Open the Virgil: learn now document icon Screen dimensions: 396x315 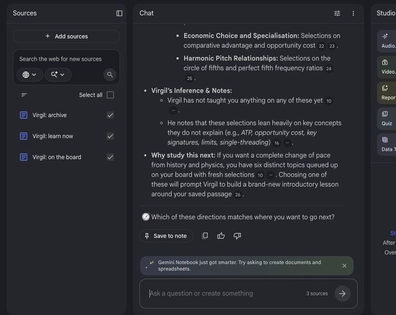click(x=24, y=136)
